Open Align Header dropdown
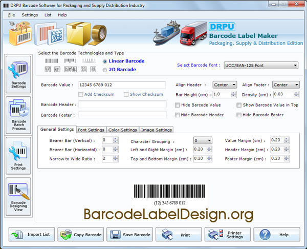The image size is (307, 249). [225, 85]
